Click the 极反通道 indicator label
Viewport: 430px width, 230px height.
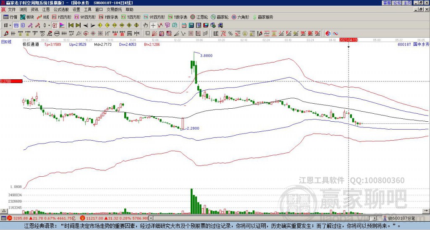point(30,44)
